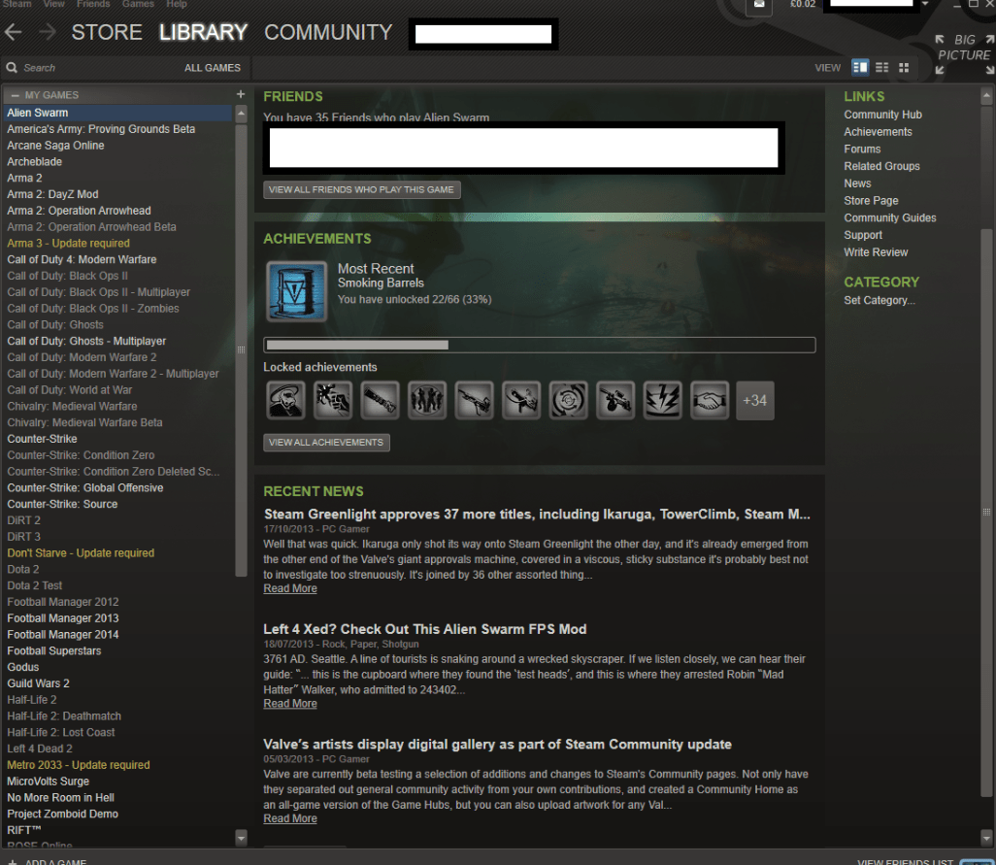Open the Games menu
The width and height of the screenshot is (996, 865).
point(138,4)
